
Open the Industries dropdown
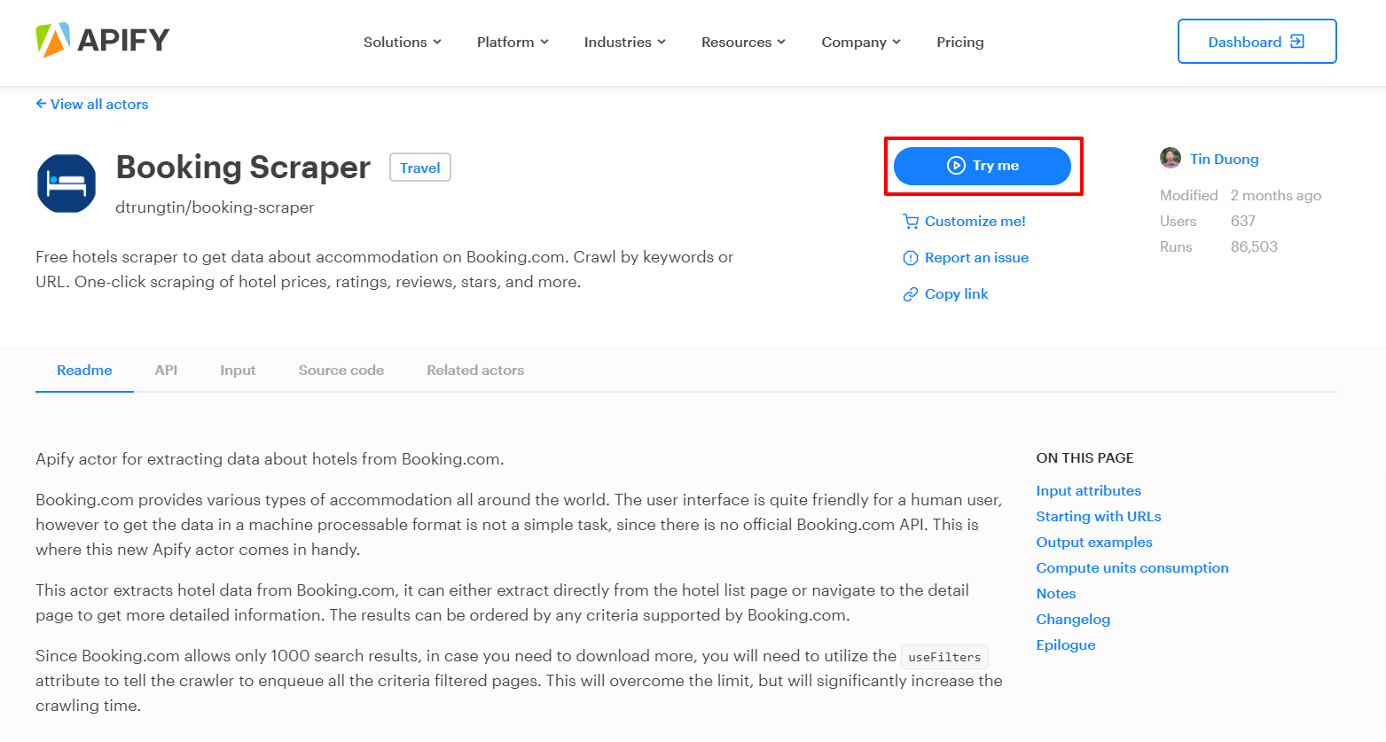coord(625,42)
